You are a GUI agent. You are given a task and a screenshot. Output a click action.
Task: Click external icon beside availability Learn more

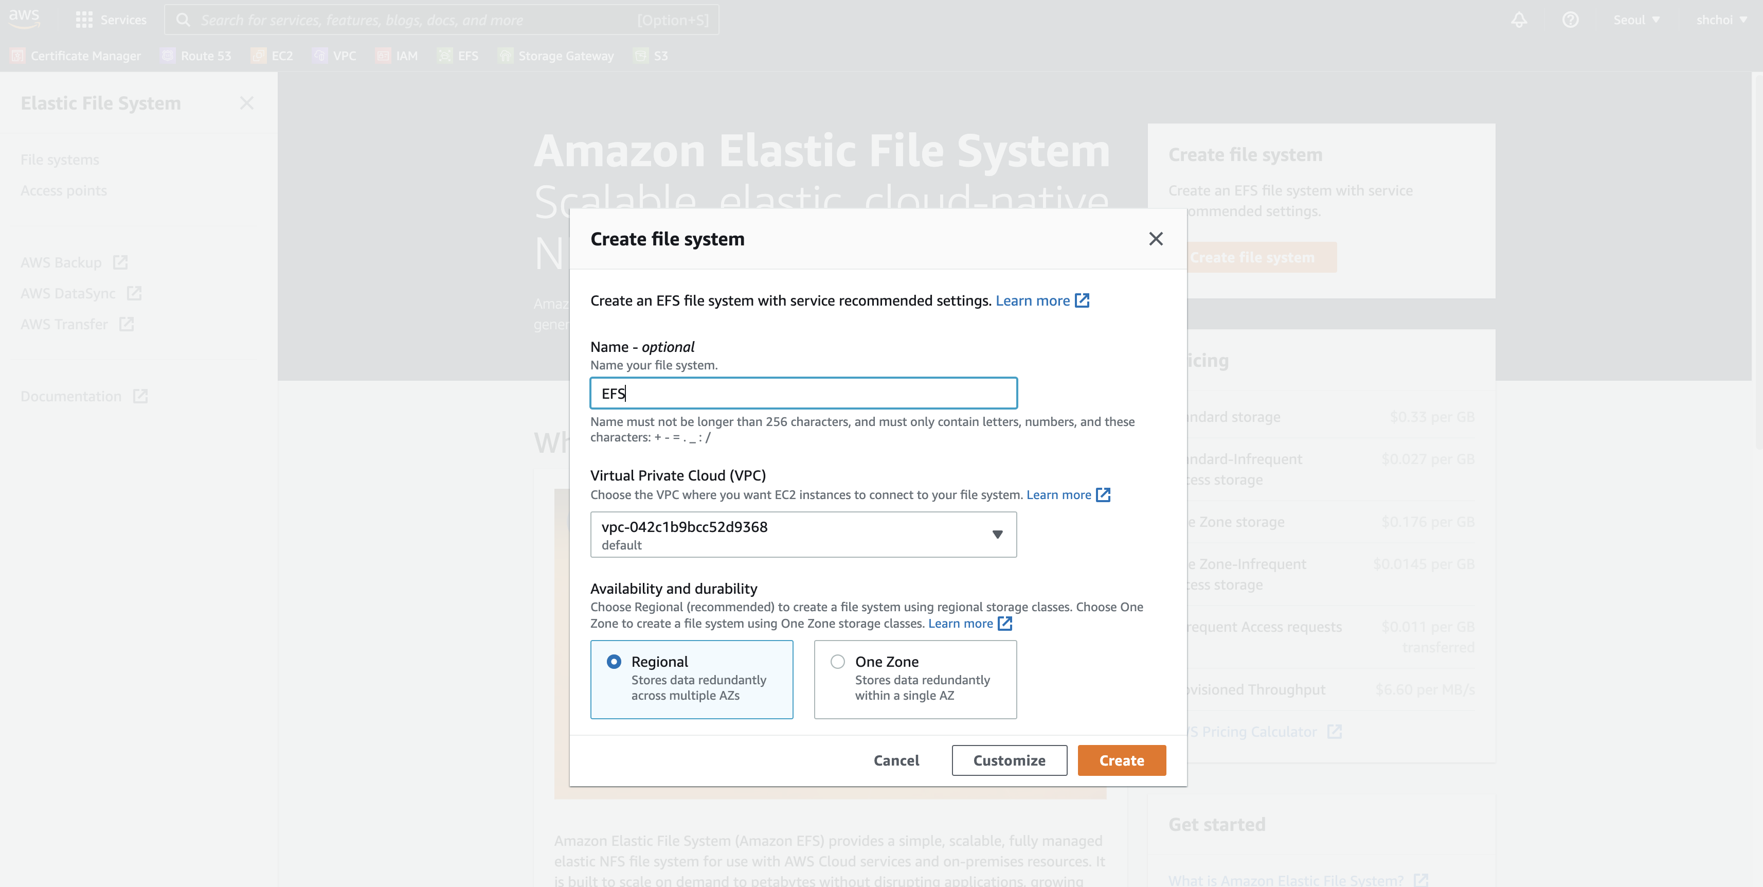coord(1005,623)
